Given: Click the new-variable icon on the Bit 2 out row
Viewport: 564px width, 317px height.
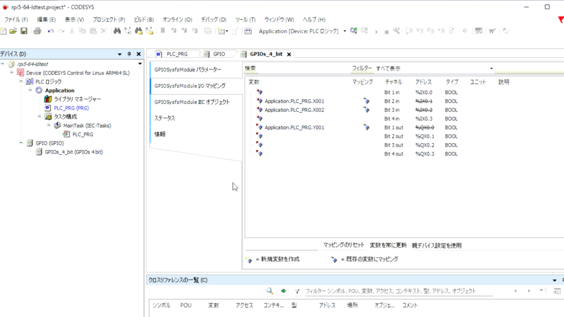Looking at the screenshot, I should pos(260,136).
